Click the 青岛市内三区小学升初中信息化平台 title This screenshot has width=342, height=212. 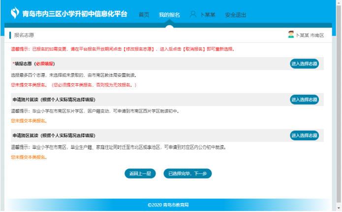tap(75, 14)
